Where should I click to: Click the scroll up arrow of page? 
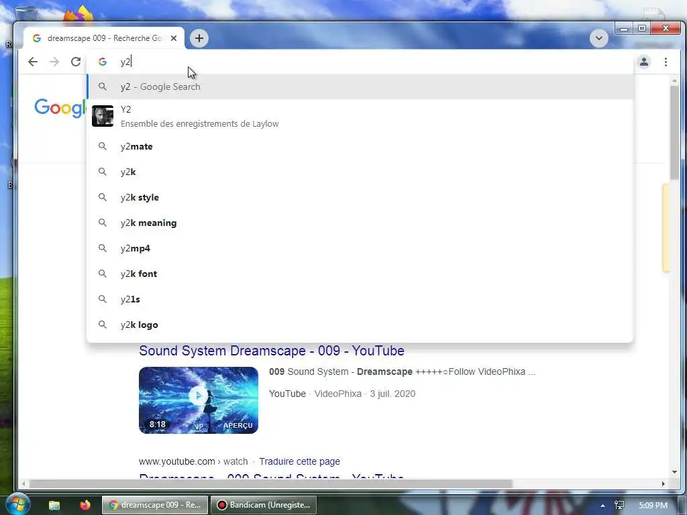click(674, 81)
